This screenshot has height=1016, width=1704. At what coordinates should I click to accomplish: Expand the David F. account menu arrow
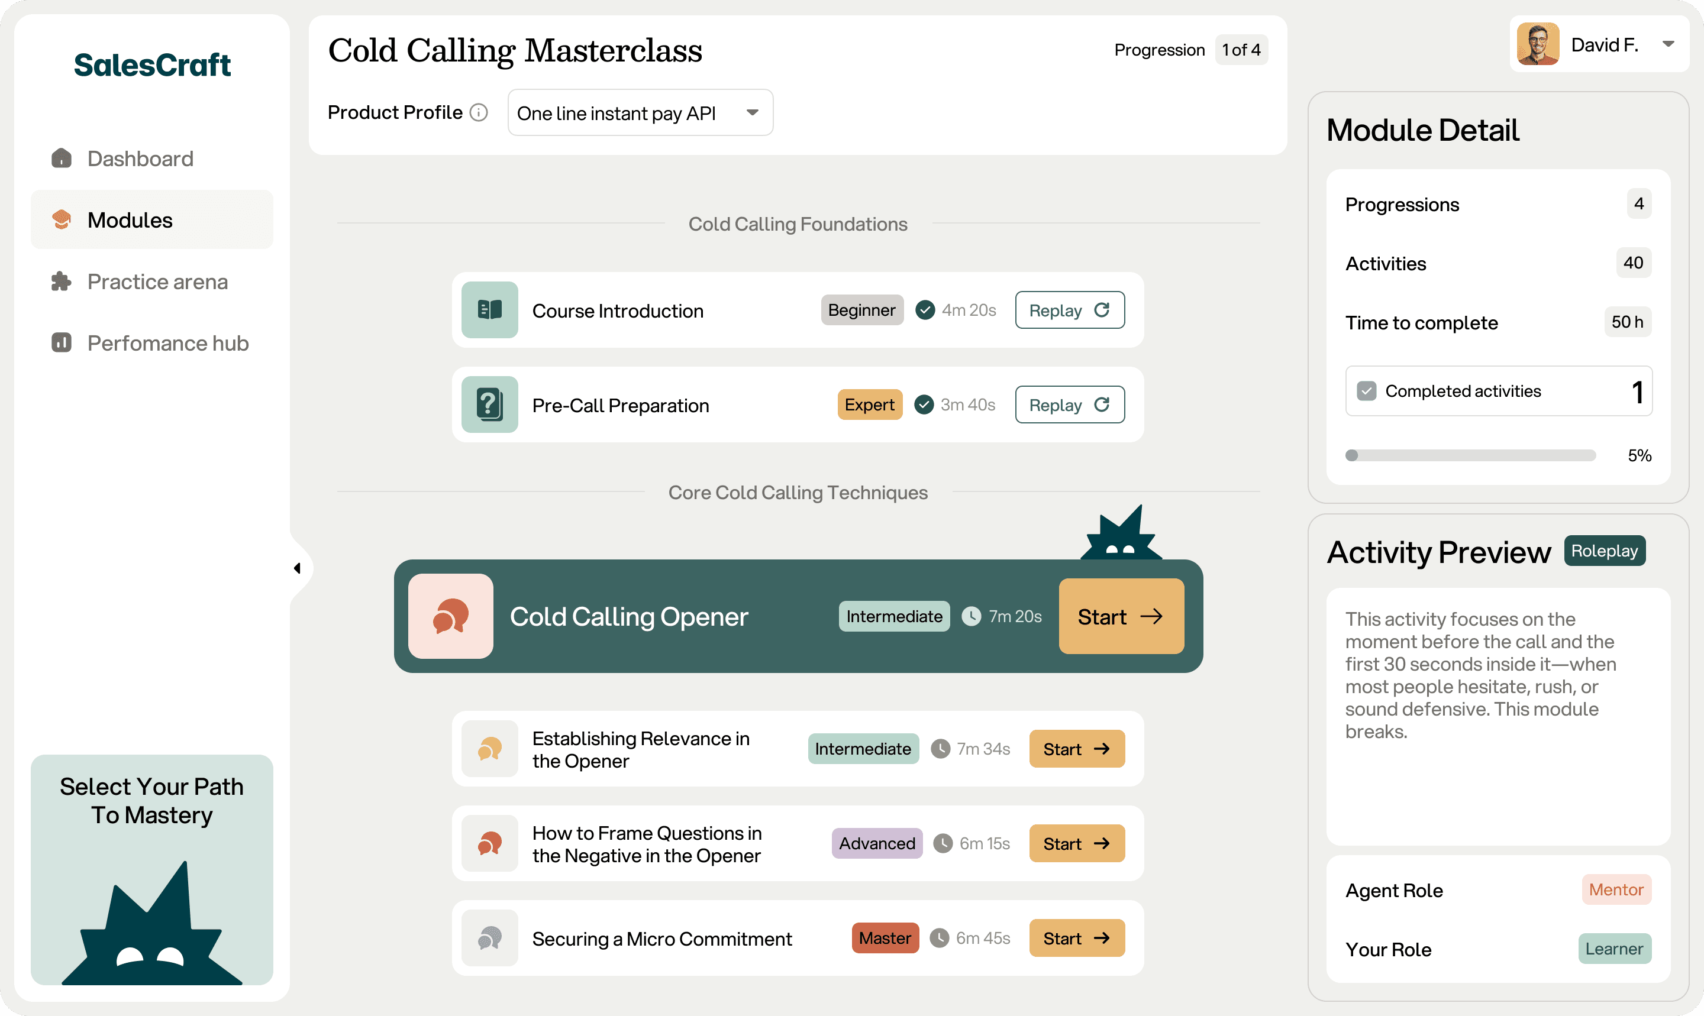click(1668, 44)
